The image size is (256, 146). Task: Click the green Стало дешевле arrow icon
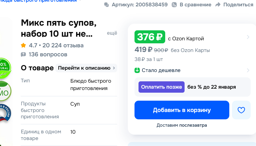coord(137,70)
